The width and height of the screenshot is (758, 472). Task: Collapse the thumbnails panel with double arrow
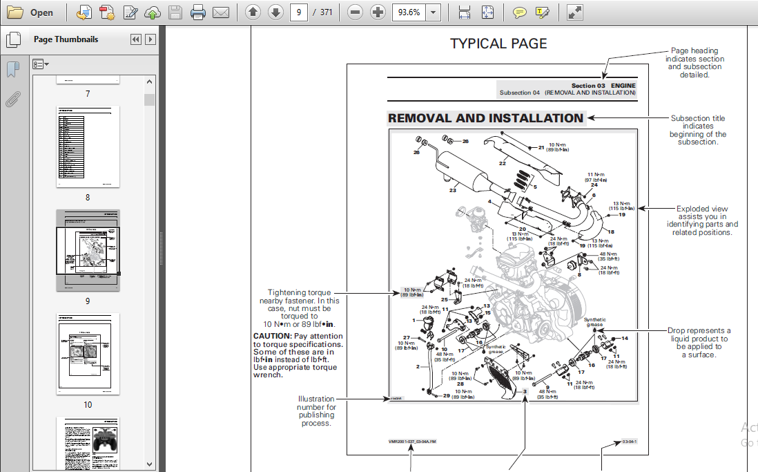[136, 39]
